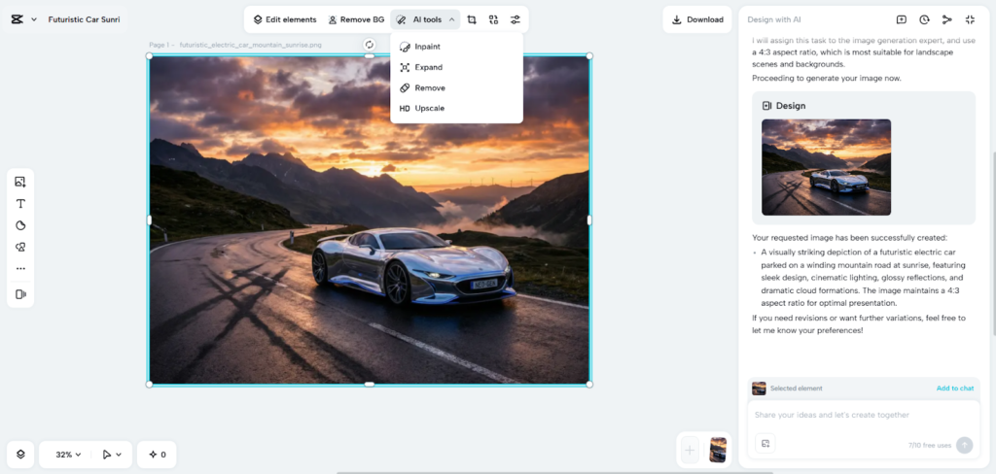
Task: Select Inpaint from the AI tools menu
Action: pyautogui.click(x=426, y=47)
